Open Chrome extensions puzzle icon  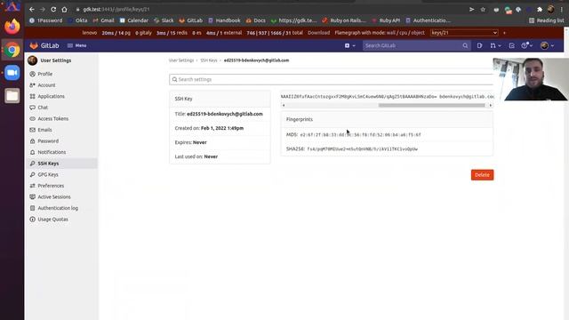[540, 10]
